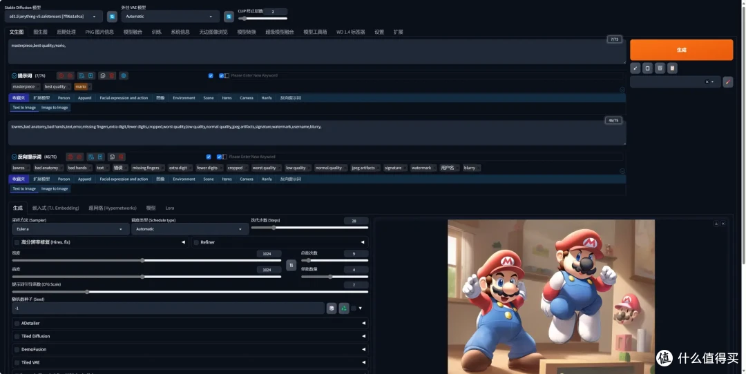746x374 pixels.
Task: Expand the Tiled Diffusion section
Action: click(x=363, y=336)
